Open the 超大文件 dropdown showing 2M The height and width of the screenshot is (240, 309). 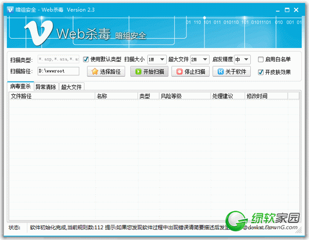click(200, 59)
